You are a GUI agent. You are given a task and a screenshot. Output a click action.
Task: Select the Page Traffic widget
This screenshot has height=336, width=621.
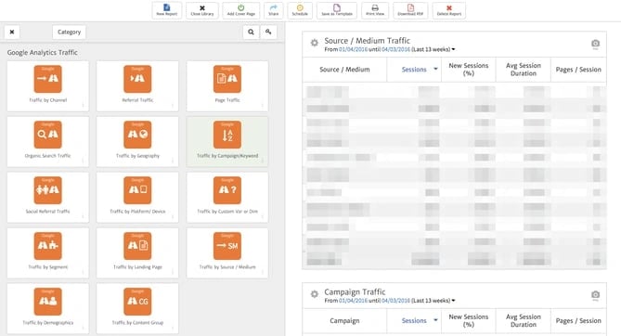(227, 86)
